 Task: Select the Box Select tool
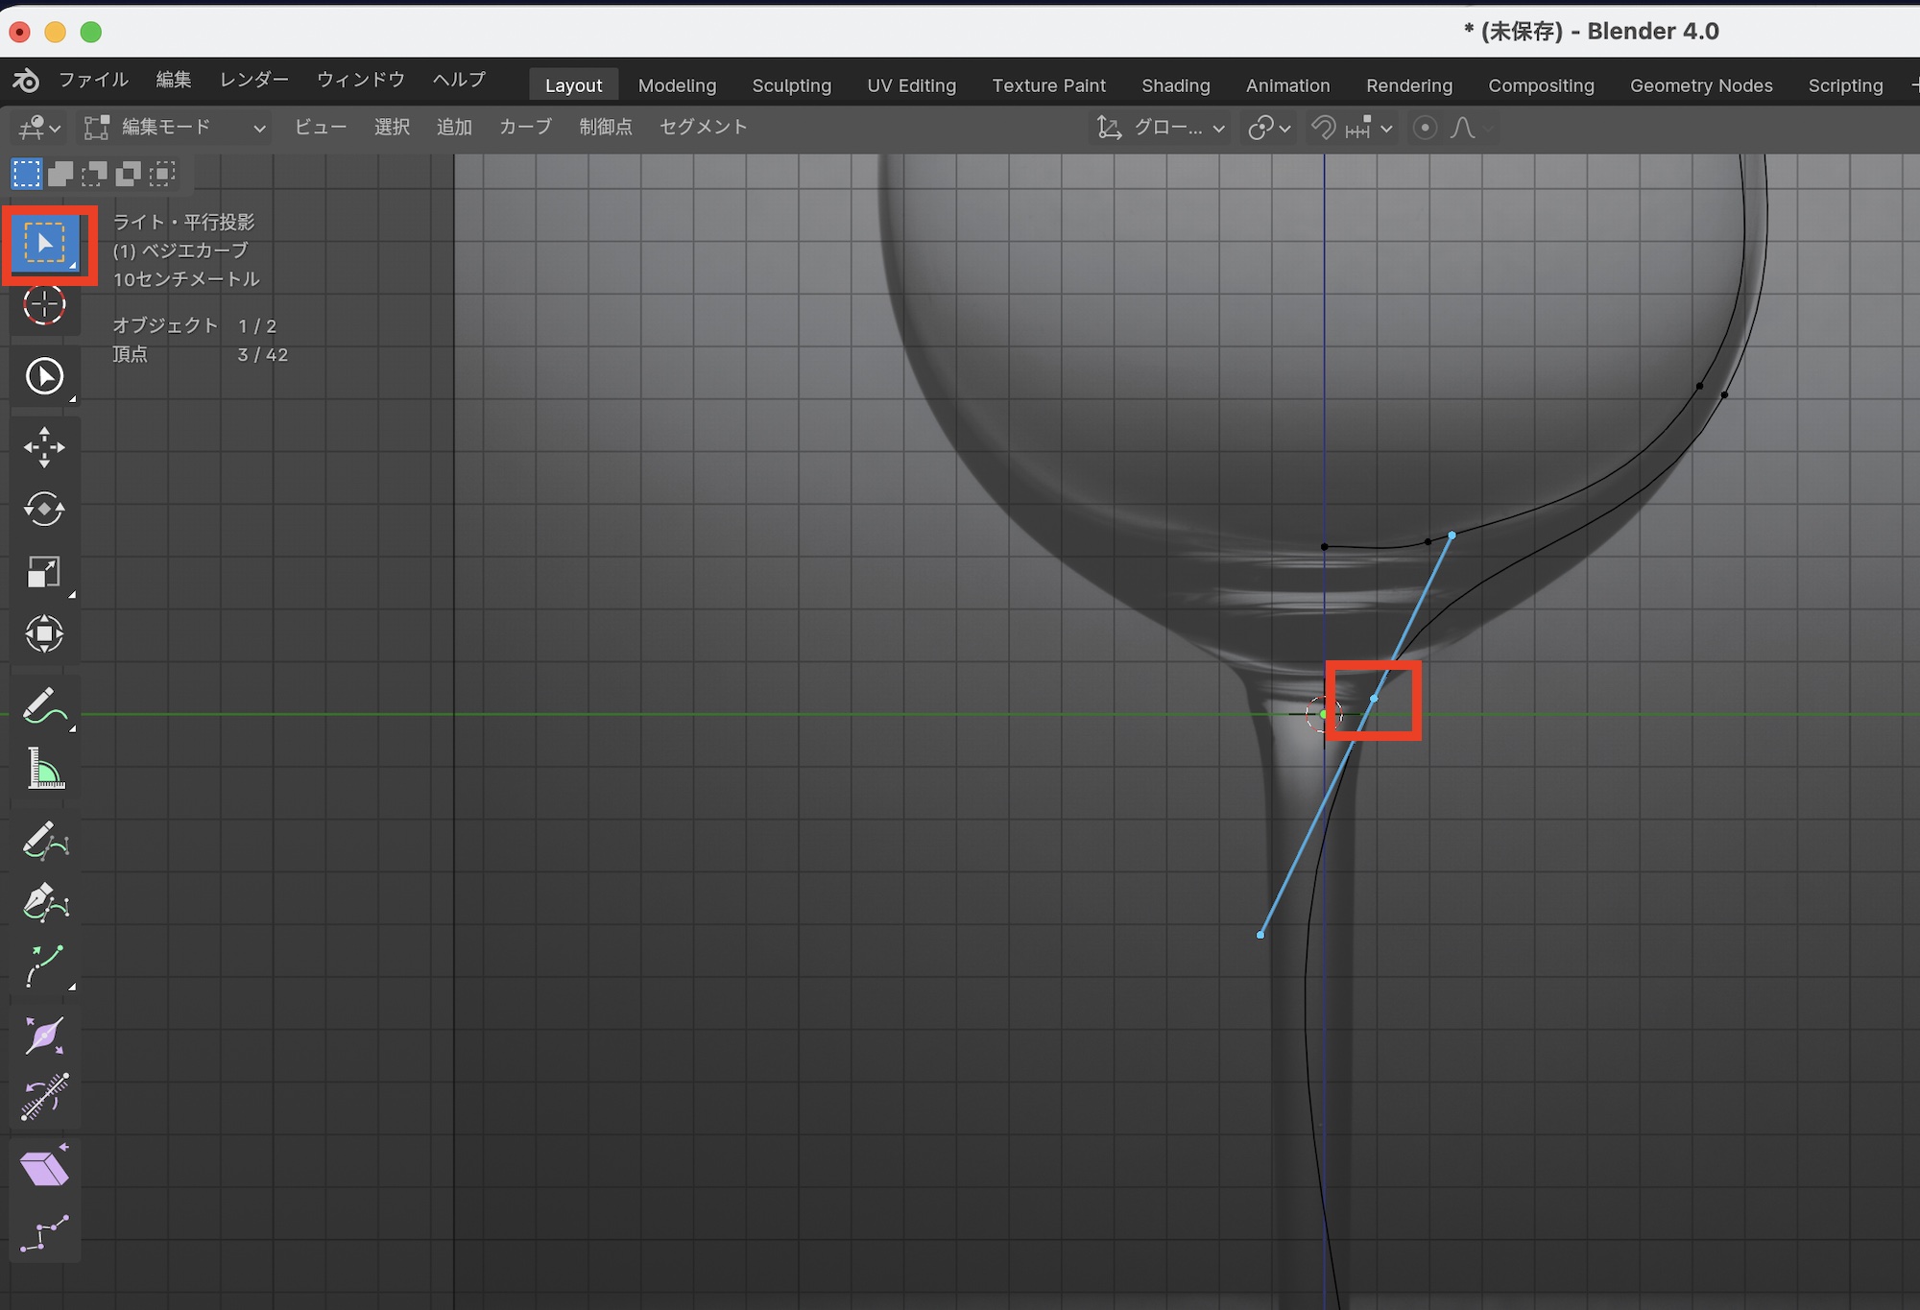tap(44, 244)
